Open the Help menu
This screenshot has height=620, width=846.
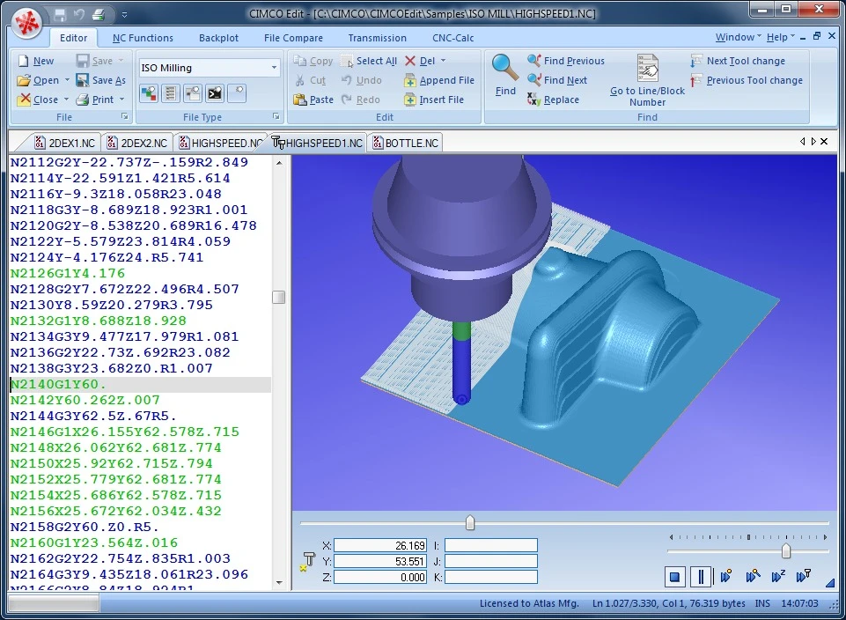[x=779, y=37]
